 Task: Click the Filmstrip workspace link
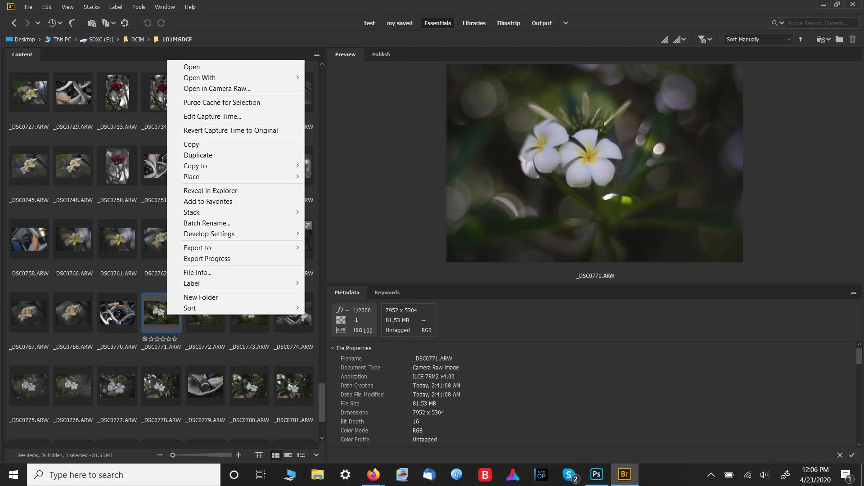(508, 23)
